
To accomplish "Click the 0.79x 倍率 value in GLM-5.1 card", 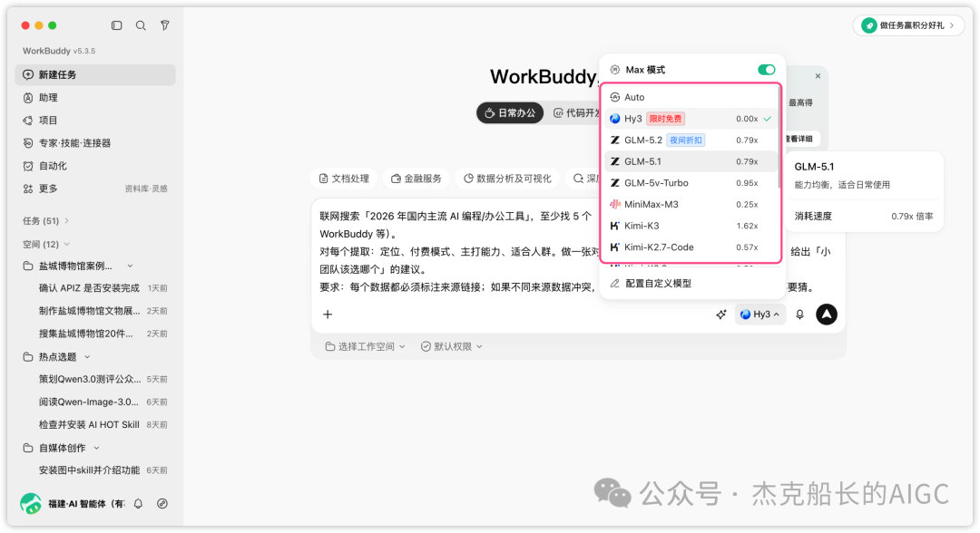I will coord(912,217).
